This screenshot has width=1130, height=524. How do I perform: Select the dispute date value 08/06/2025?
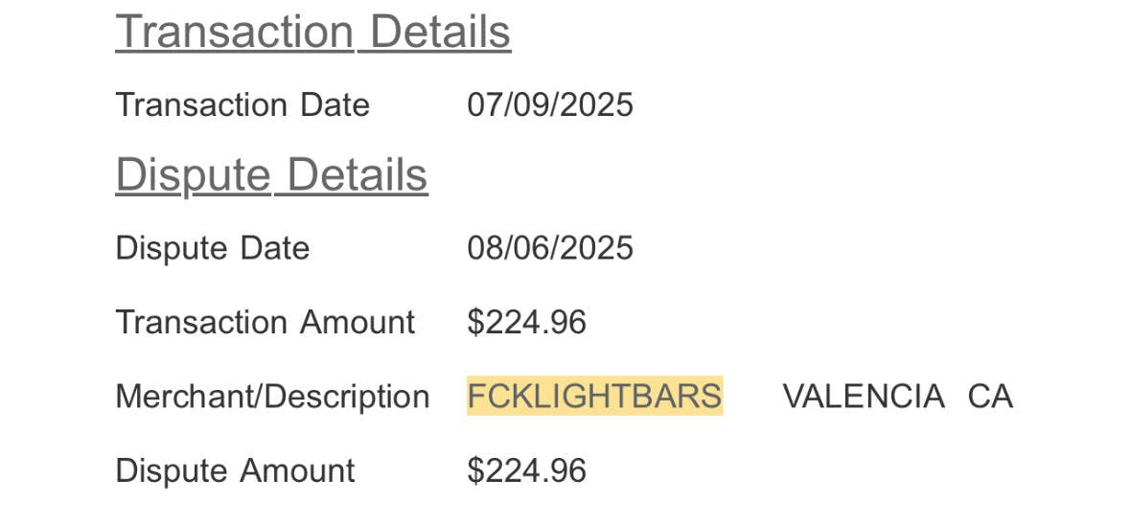pyautogui.click(x=550, y=248)
